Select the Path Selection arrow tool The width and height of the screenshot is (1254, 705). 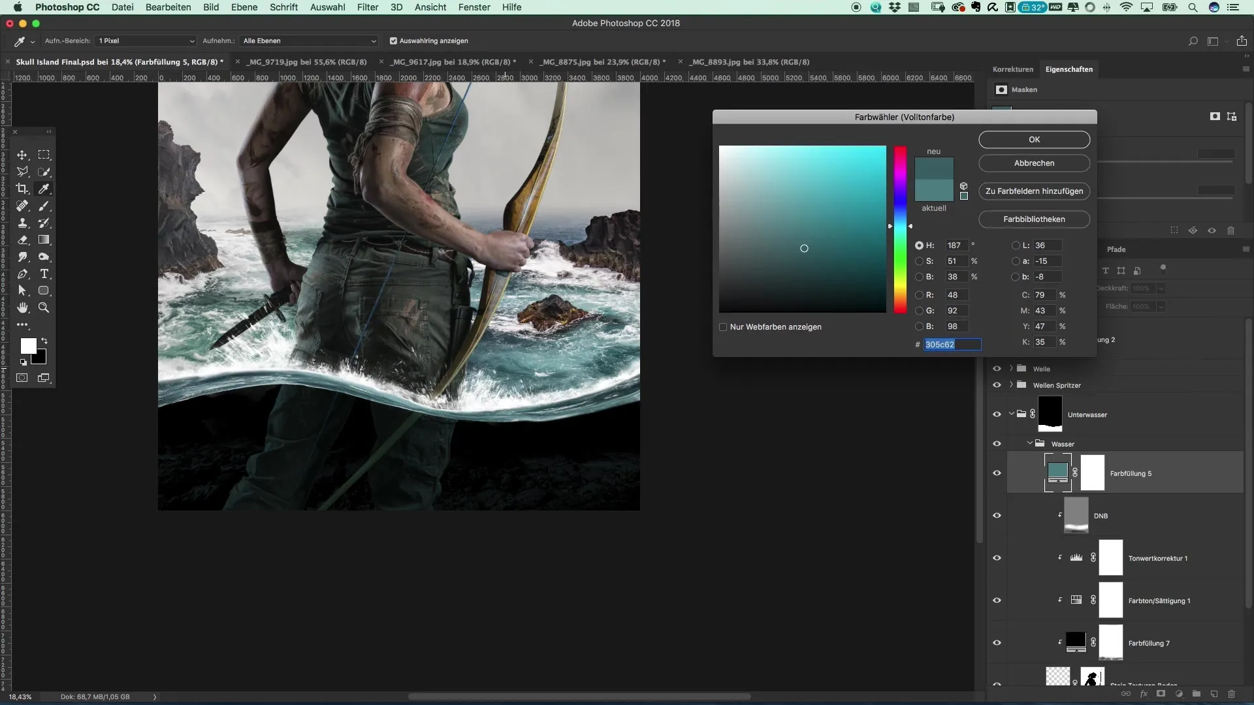pyautogui.click(x=22, y=290)
